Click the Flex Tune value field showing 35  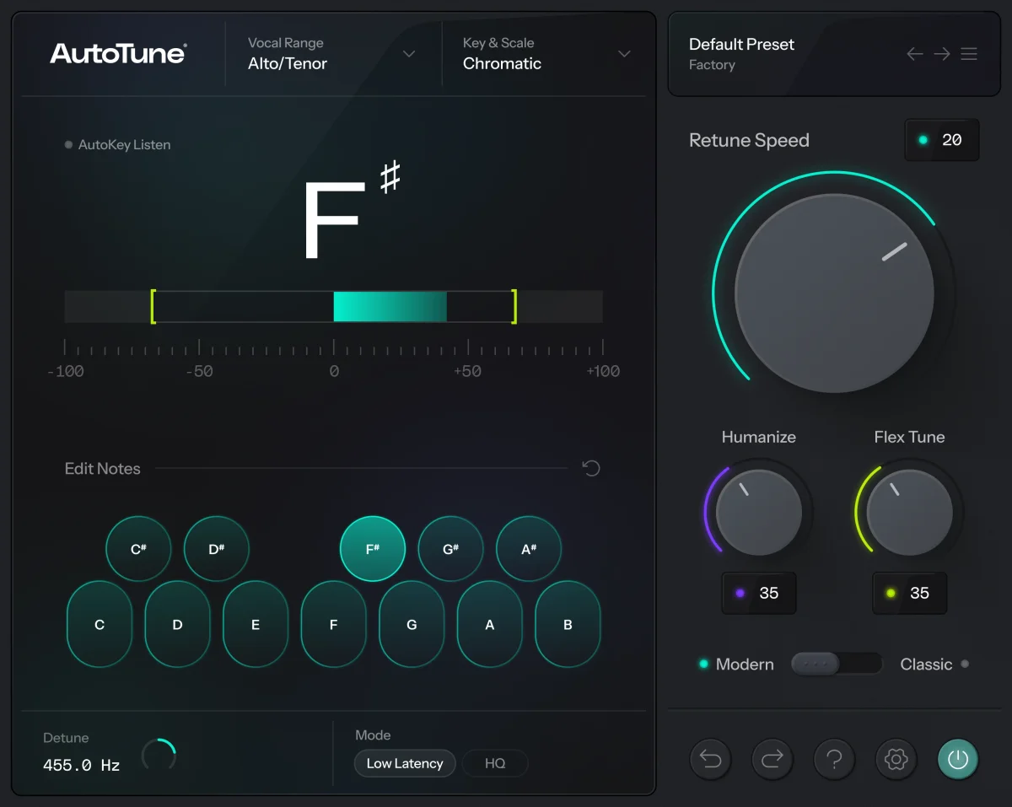coord(910,593)
